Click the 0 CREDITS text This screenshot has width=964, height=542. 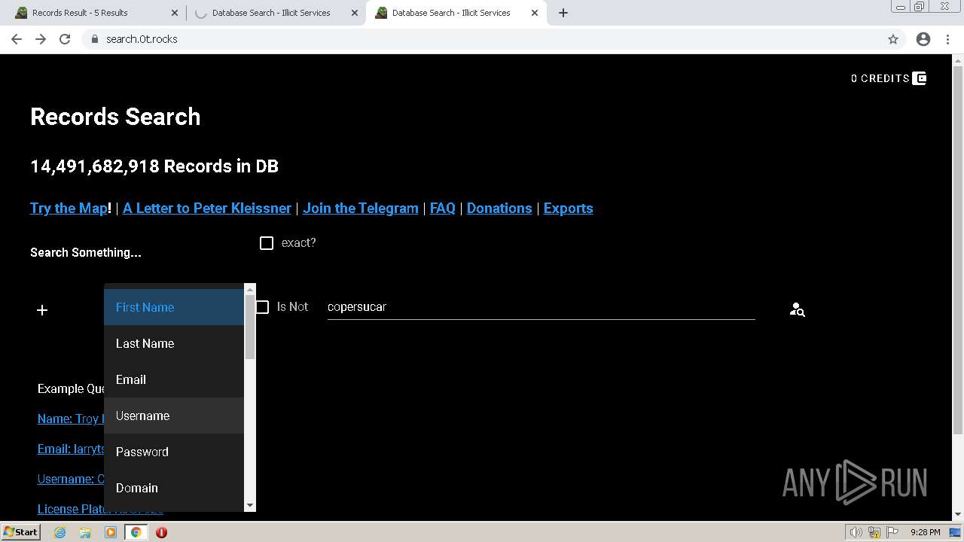880,78
